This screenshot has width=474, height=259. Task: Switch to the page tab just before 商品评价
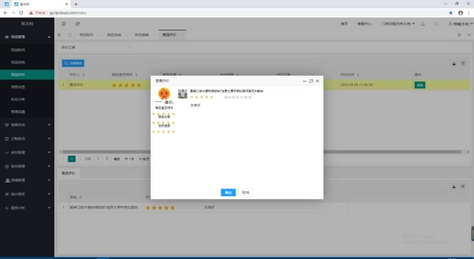(x=142, y=35)
